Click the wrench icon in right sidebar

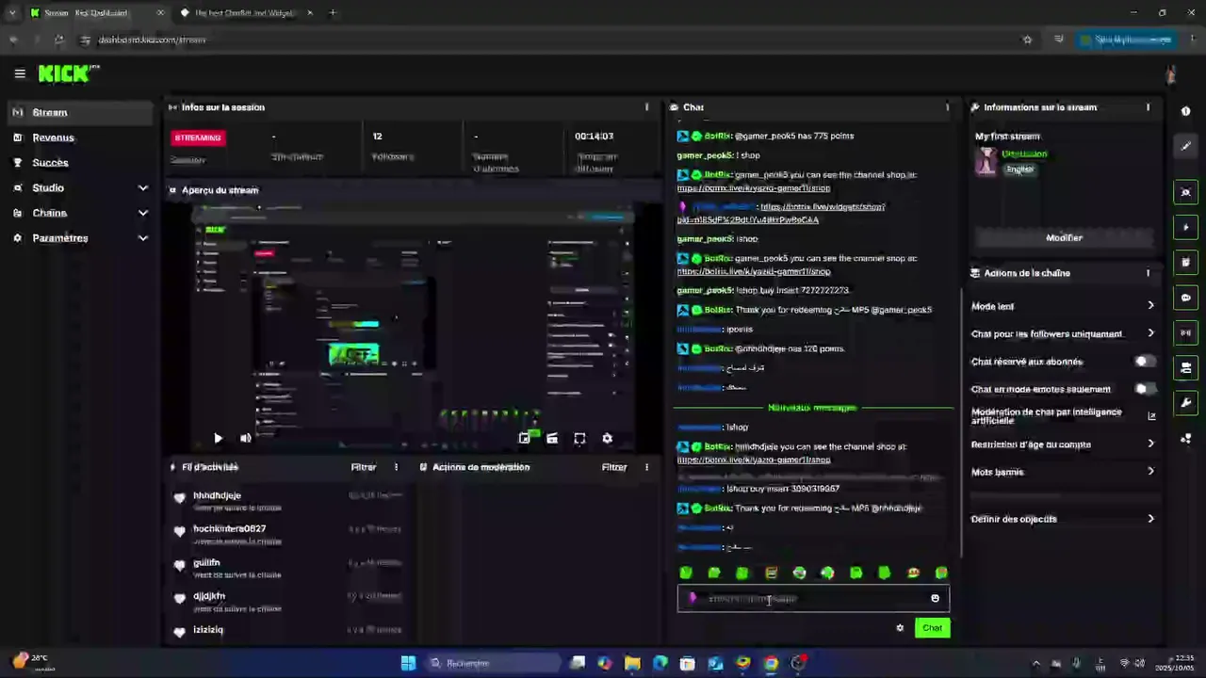pyautogui.click(x=1185, y=403)
